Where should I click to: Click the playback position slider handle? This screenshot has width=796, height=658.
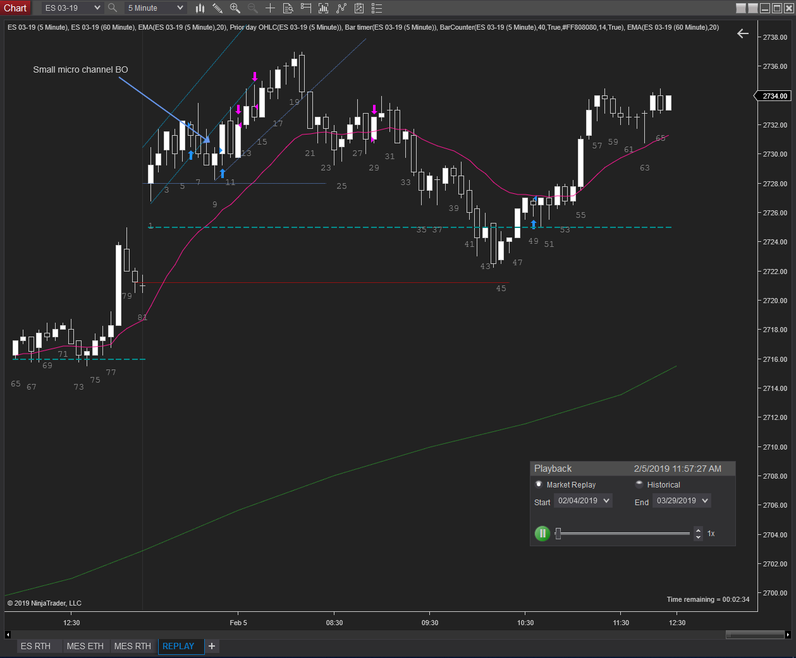pyautogui.click(x=558, y=534)
